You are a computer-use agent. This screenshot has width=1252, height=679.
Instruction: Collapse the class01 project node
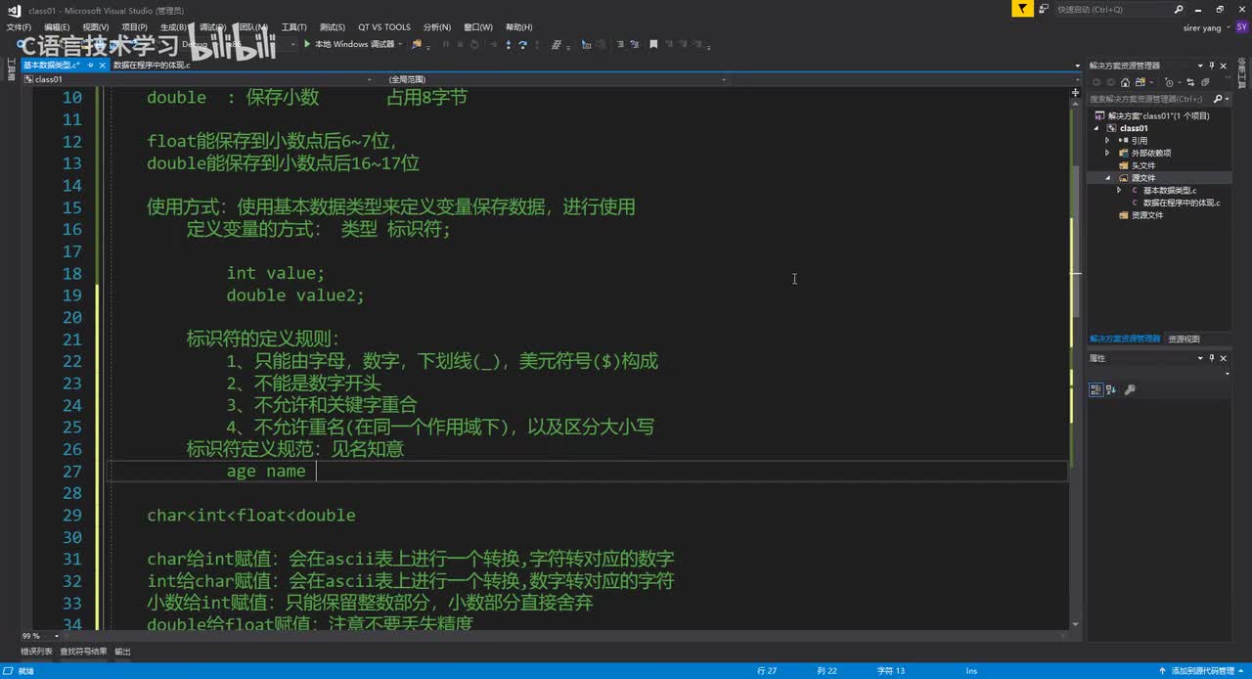click(1098, 128)
